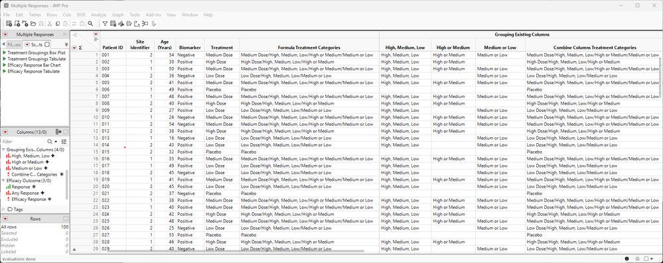The width and height of the screenshot is (663, 263).
Task: Click the home icon in status bar
Action: [637, 259]
